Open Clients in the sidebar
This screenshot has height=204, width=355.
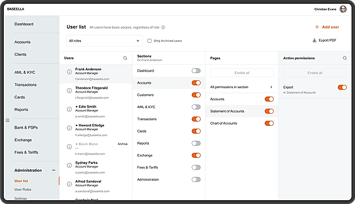(x=20, y=54)
